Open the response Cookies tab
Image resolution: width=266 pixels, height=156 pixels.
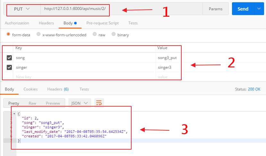click(30, 89)
